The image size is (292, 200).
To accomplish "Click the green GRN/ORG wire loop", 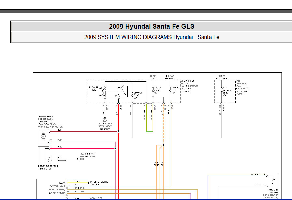I will (x=150, y=118).
